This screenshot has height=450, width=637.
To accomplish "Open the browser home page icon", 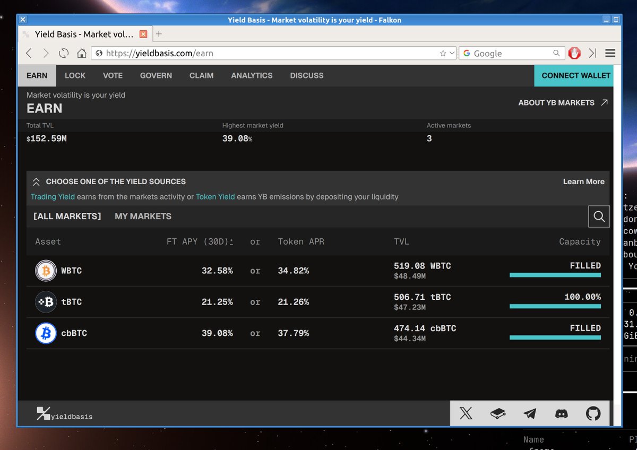I will tap(82, 53).
